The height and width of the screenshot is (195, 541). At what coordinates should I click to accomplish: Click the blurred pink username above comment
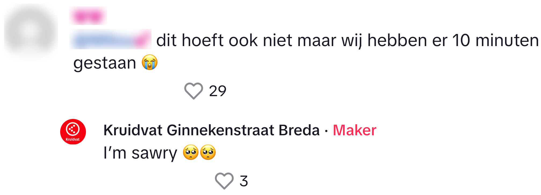click(x=88, y=16)
